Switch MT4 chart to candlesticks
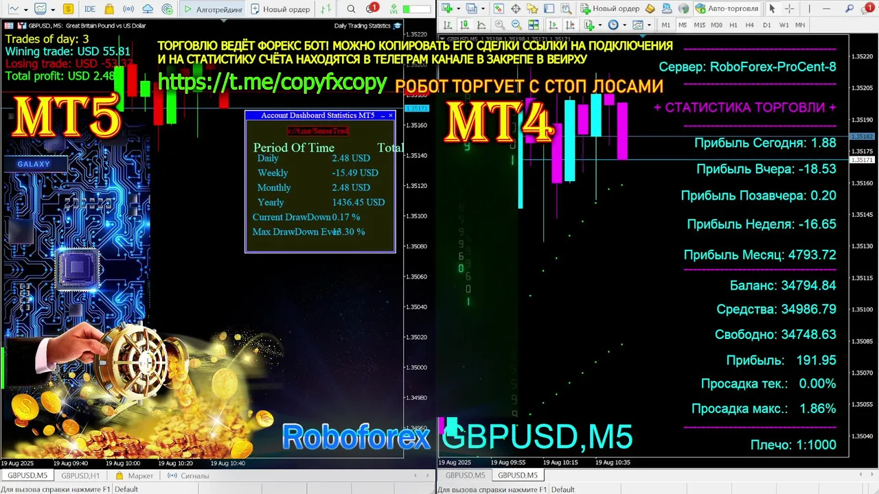879x494 pixels. (x=464, y=25)
